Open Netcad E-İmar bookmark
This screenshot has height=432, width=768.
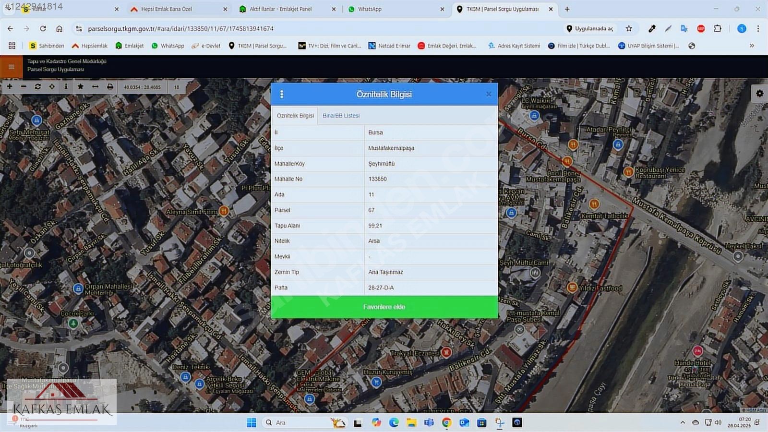[x=389, y=46]
